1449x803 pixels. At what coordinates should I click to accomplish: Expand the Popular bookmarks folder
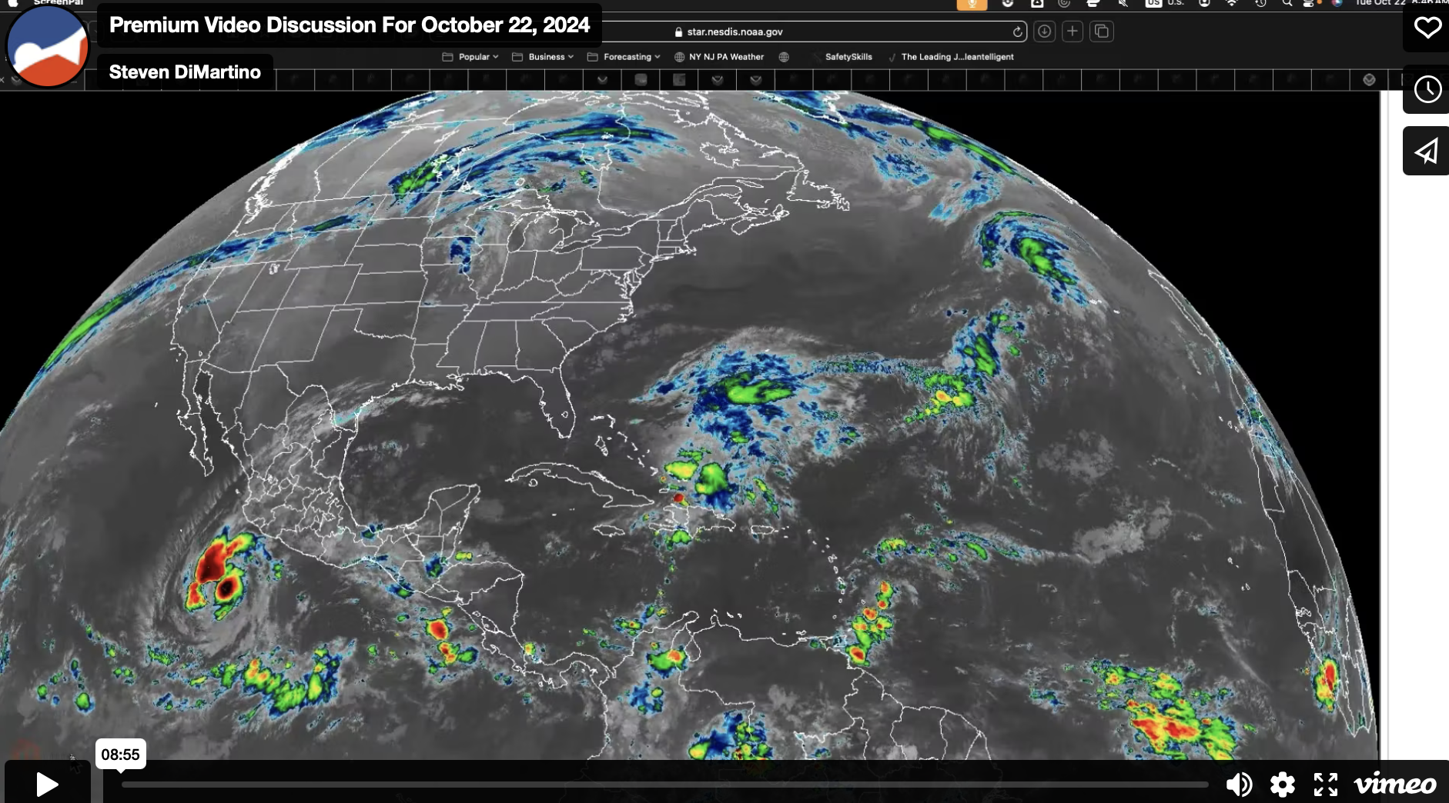470,57
